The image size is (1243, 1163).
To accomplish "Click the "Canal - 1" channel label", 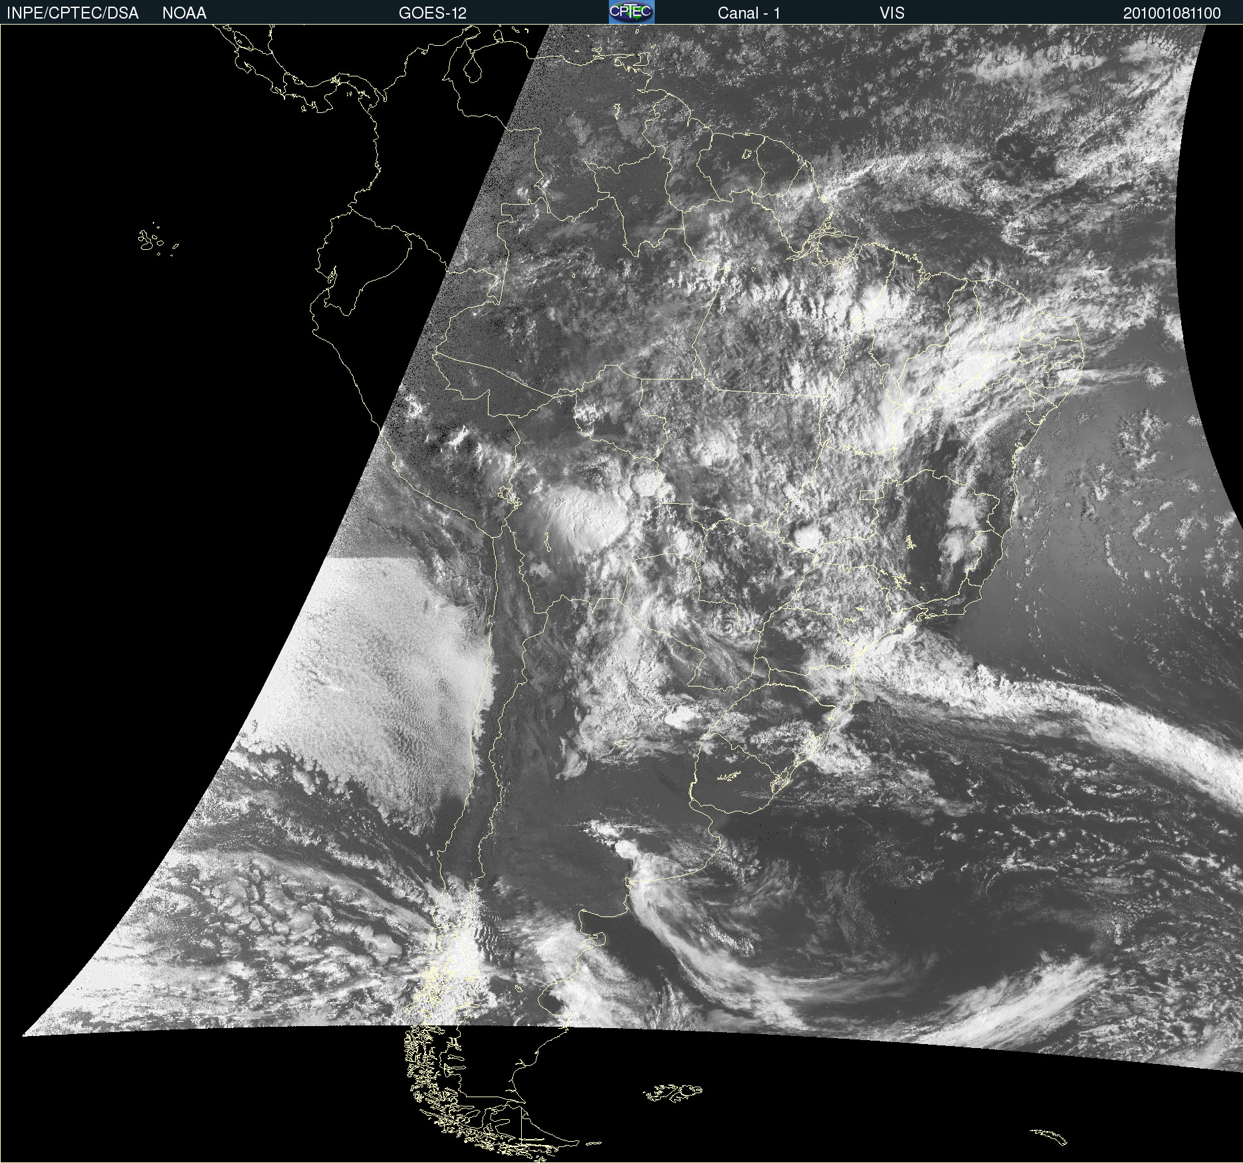I will pos(749,13).
